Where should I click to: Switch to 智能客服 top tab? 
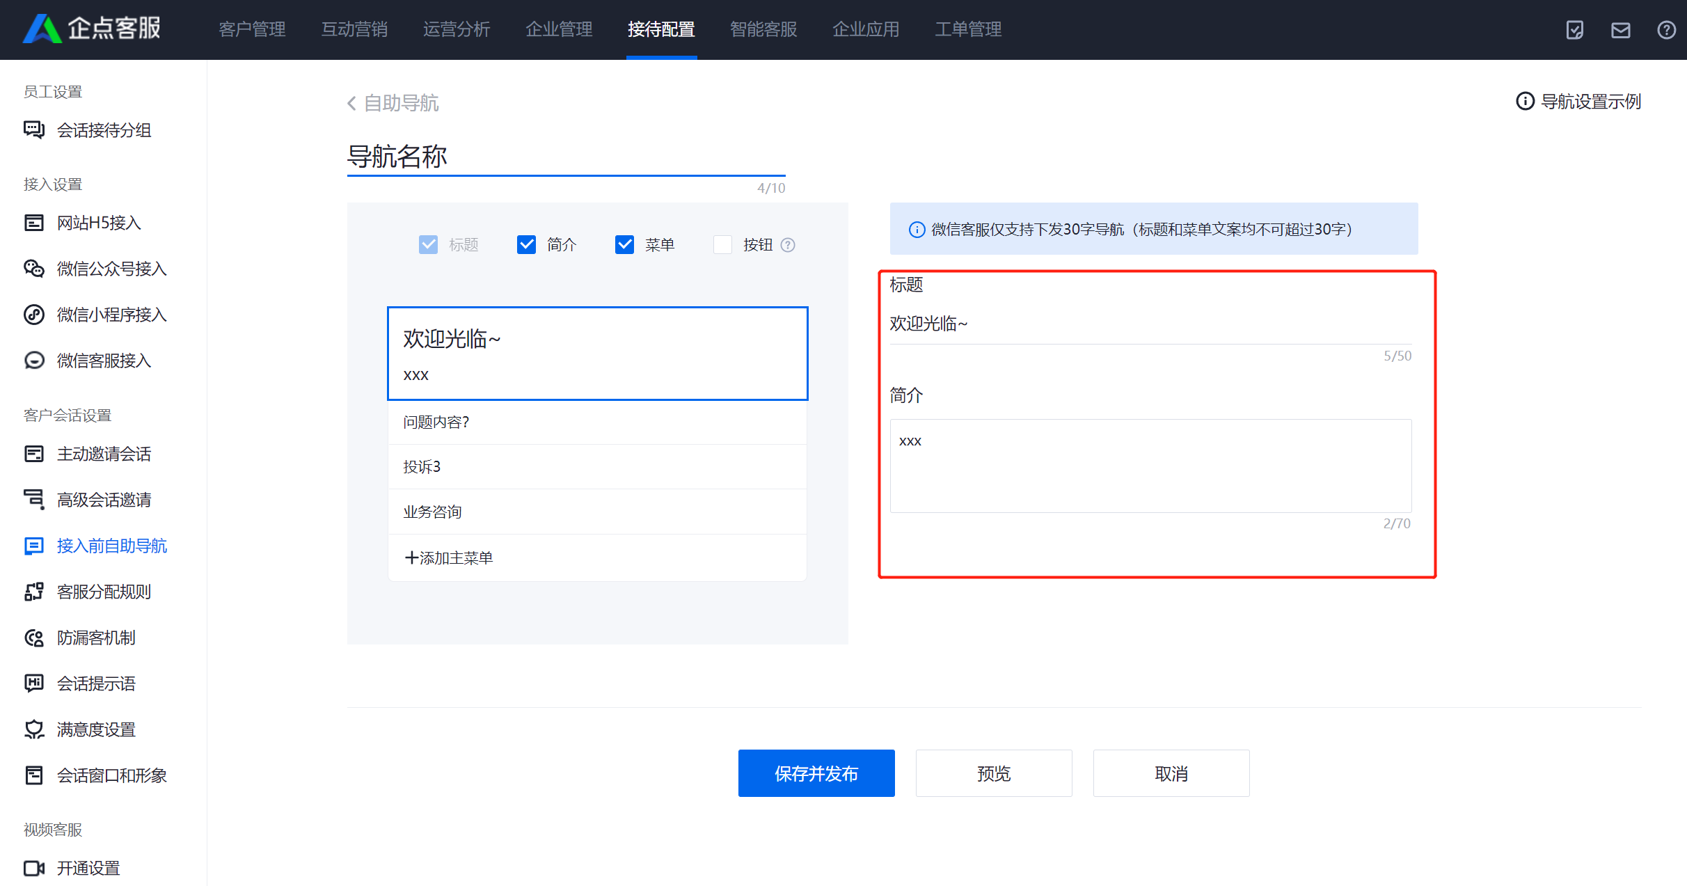763,29
